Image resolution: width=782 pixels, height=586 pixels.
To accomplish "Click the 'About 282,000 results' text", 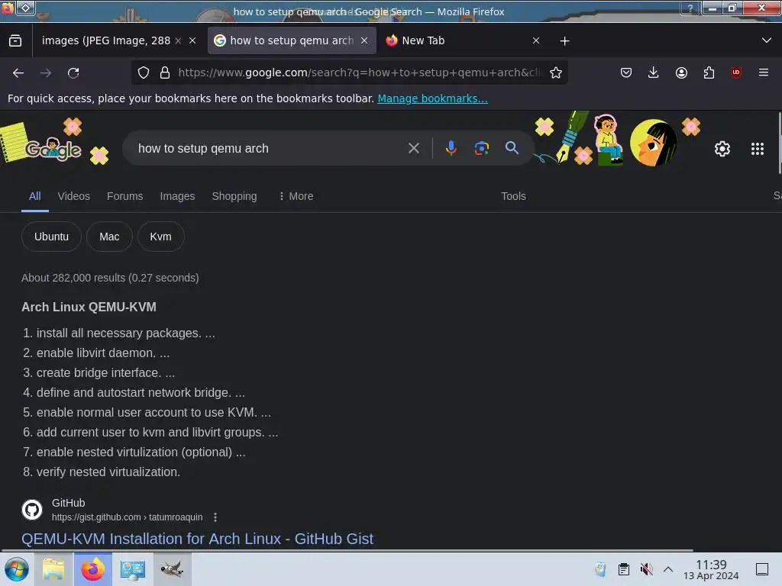I will 110,278.
